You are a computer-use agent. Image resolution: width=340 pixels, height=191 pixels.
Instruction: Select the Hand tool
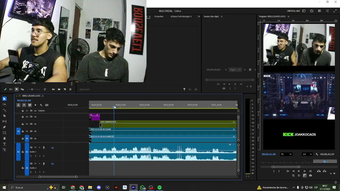pos(4,138)
